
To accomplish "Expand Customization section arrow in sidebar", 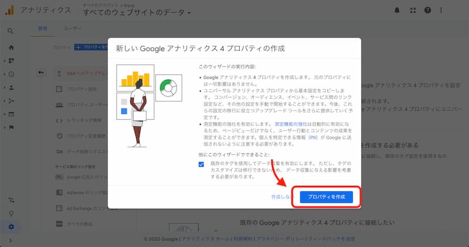I will coord(5,61).
